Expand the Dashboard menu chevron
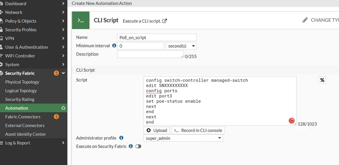339x165 pixels. click(63, 3)
